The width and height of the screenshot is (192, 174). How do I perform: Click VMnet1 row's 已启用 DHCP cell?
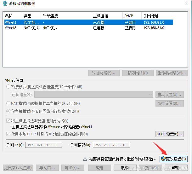coord(130,22)
